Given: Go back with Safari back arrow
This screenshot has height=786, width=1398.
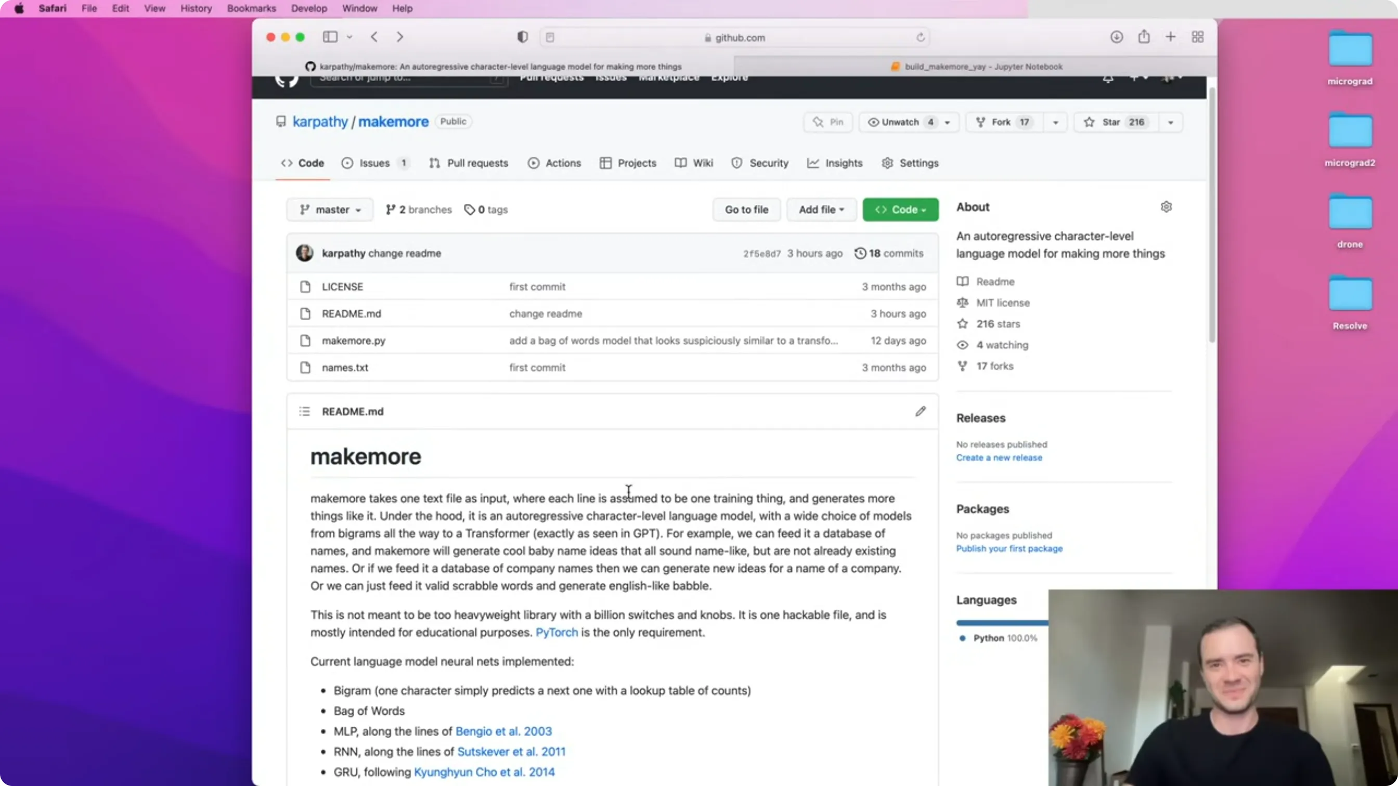Looking at the screenshot, I should tap(374, 37).
